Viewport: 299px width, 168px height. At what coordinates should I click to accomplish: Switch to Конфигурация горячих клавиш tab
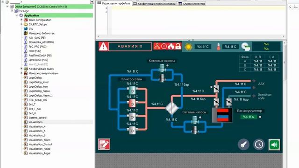155,4
